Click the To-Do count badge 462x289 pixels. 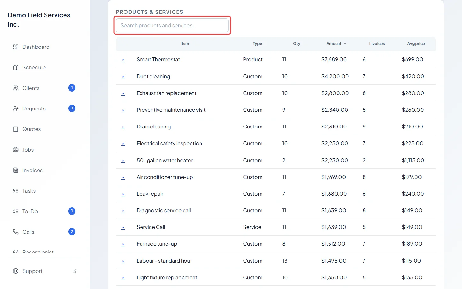click(72, 211)
